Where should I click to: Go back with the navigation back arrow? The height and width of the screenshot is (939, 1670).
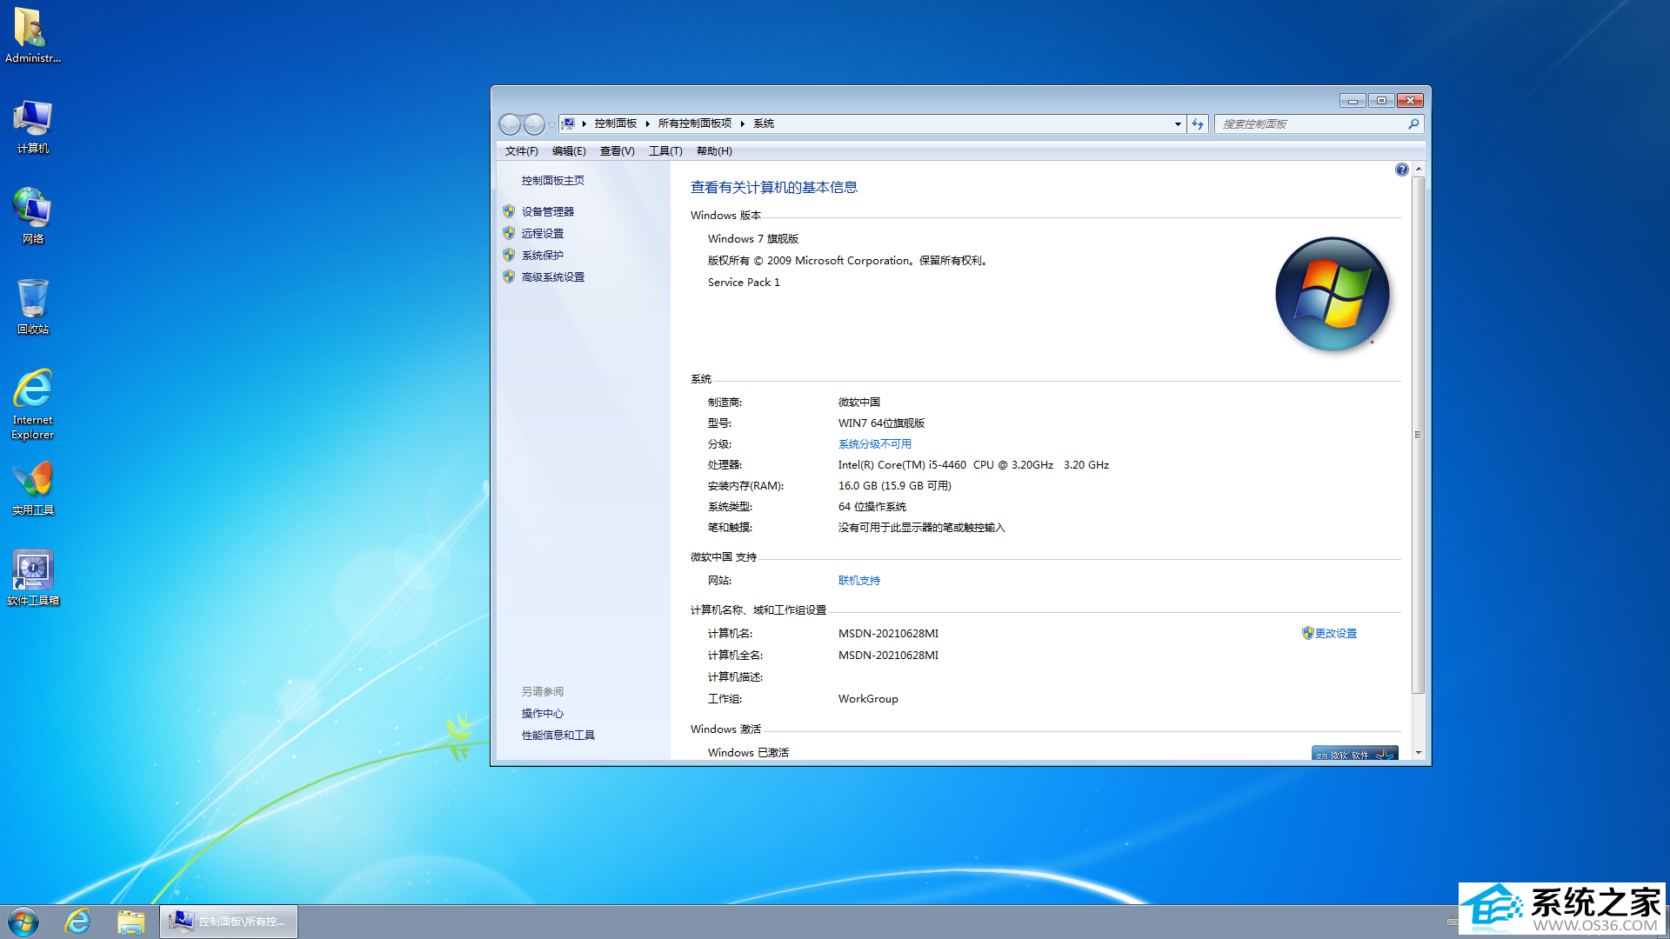(x=510, y=124)
